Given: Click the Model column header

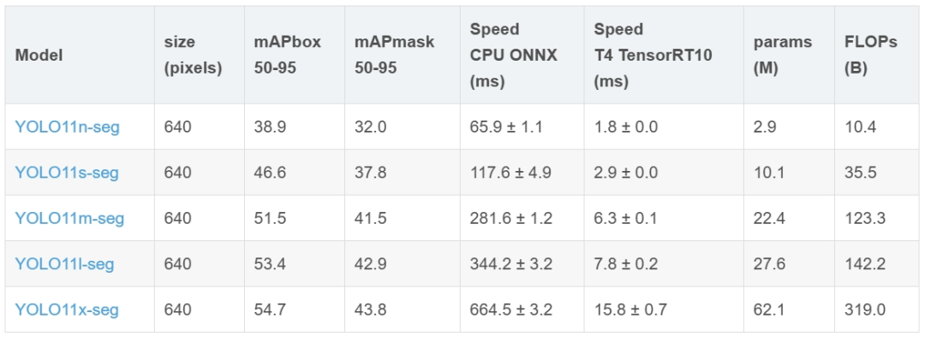Looking at the screenshot, I should 39,55.
